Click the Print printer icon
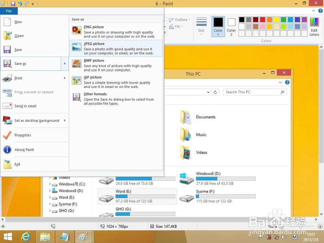324x243 pixels. pyautogui.click(x=7, y=78)
